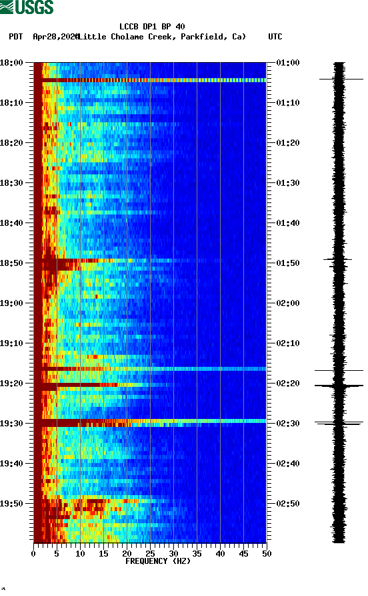The width and height of the screenshot is (368, 596).
Task: Click the 45 Hz frequency axis label
Action: [x=243, y=553]
